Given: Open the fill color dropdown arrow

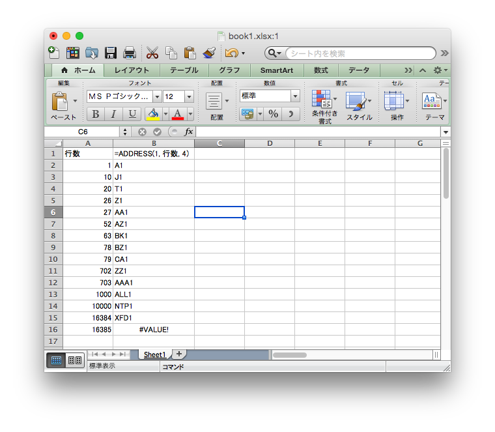Looking at the screenshot, I should [165, 114].
